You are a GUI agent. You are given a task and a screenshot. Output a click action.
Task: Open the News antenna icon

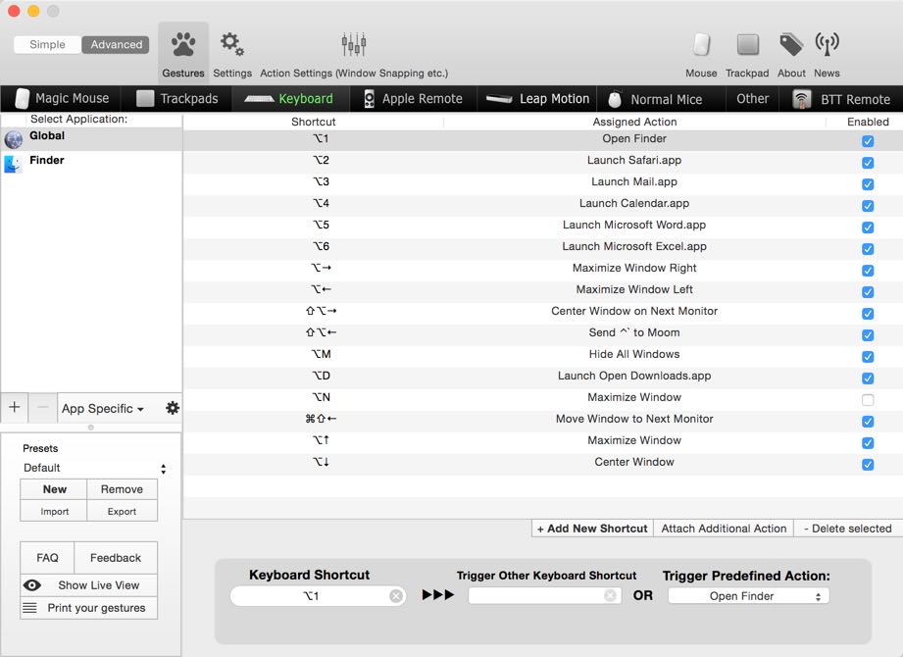(x=827, y=44)
